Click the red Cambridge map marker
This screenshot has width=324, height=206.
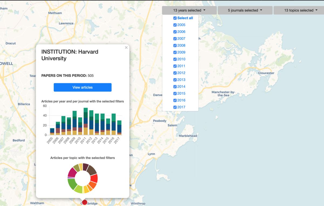coord(85,202)
